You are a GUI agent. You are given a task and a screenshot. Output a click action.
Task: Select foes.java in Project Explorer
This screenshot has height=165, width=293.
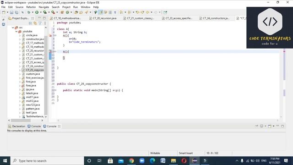[31, 86]
